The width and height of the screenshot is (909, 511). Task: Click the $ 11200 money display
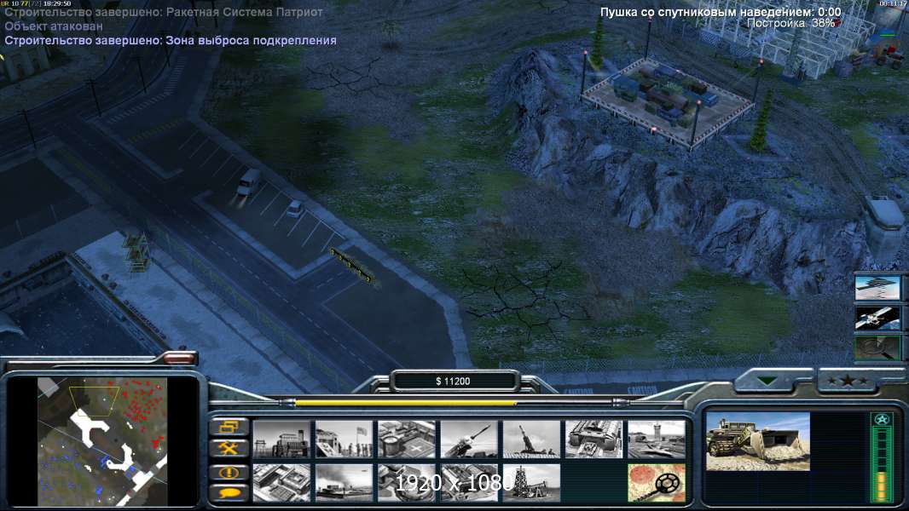(453, 382)
